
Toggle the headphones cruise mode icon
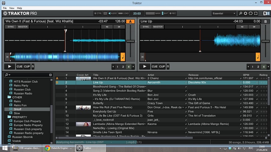point(251,13)
